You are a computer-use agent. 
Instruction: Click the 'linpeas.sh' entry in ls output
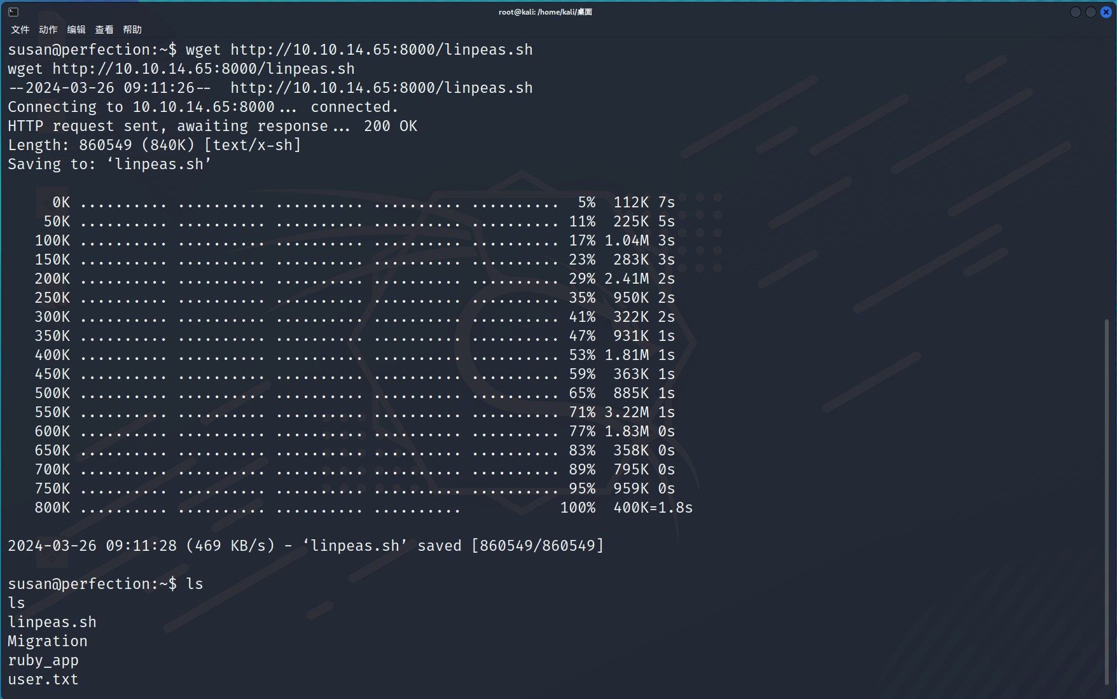click(52, 622)
